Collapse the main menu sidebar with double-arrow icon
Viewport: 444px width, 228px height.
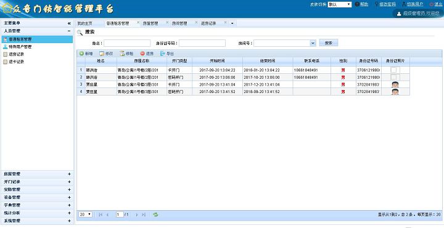(x=69, y=23)
